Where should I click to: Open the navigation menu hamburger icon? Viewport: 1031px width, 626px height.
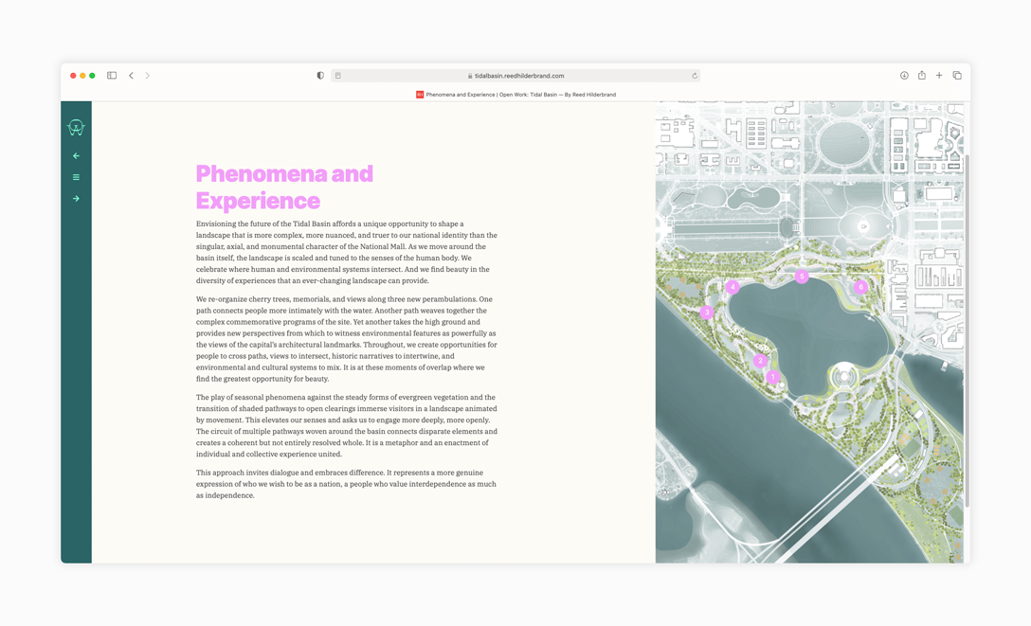(76, 177)
